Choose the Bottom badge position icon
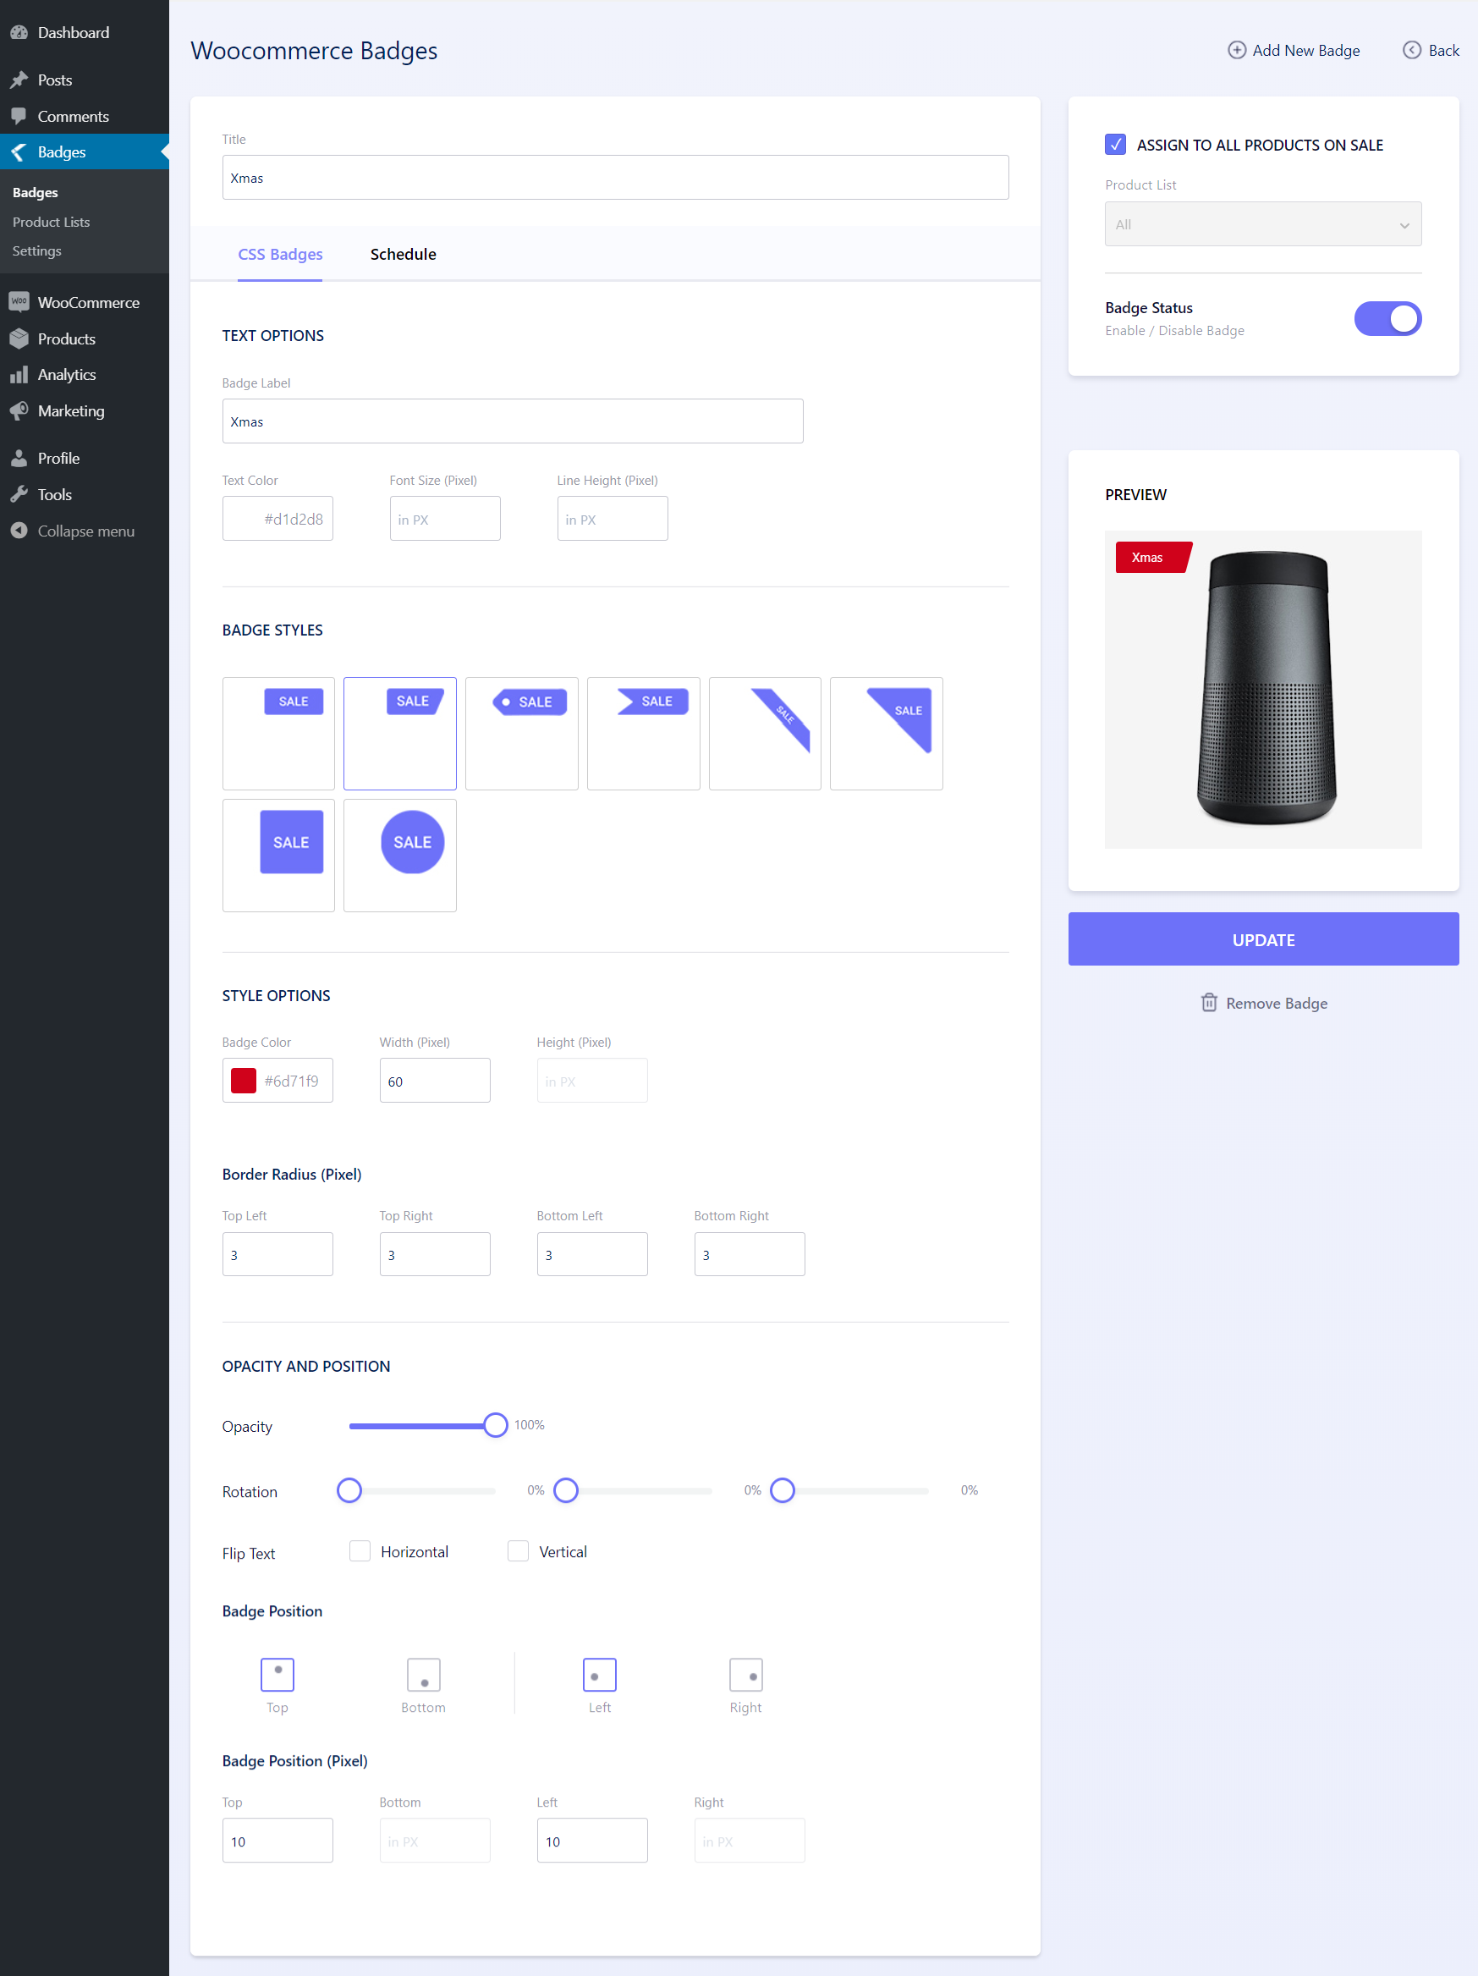The image size is (1478, 1976). point(424,1675)
